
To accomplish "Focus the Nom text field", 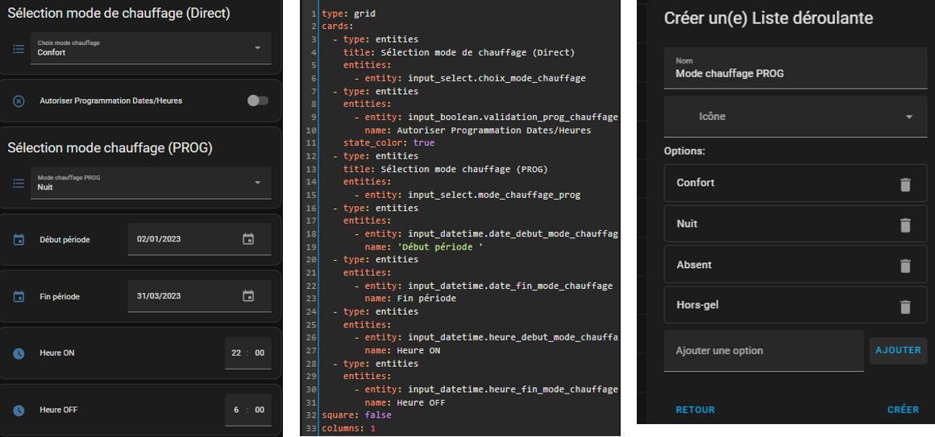I will pyautogui.click(x=795, y=68).
